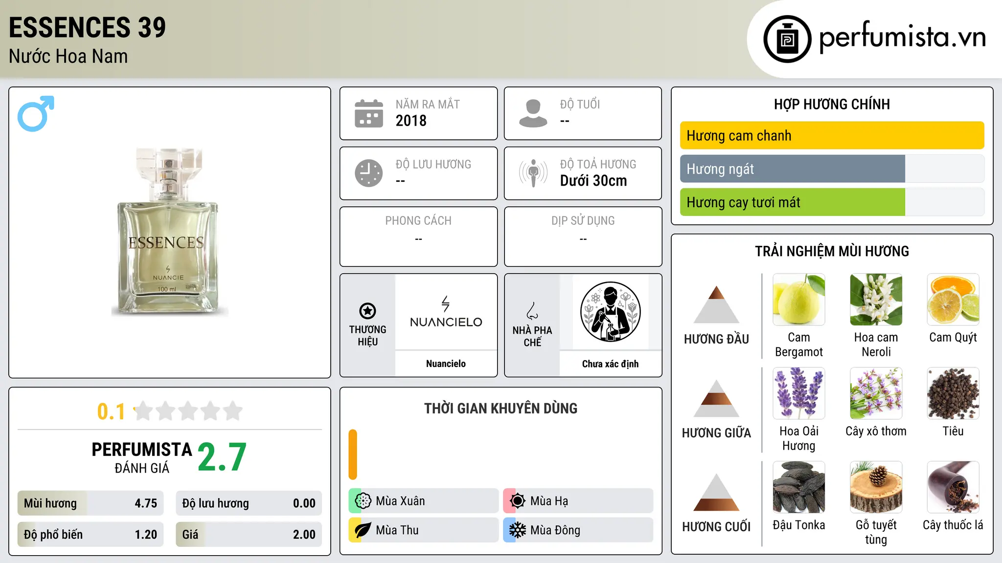Select the Mùa Thu season button

[423, 530]
